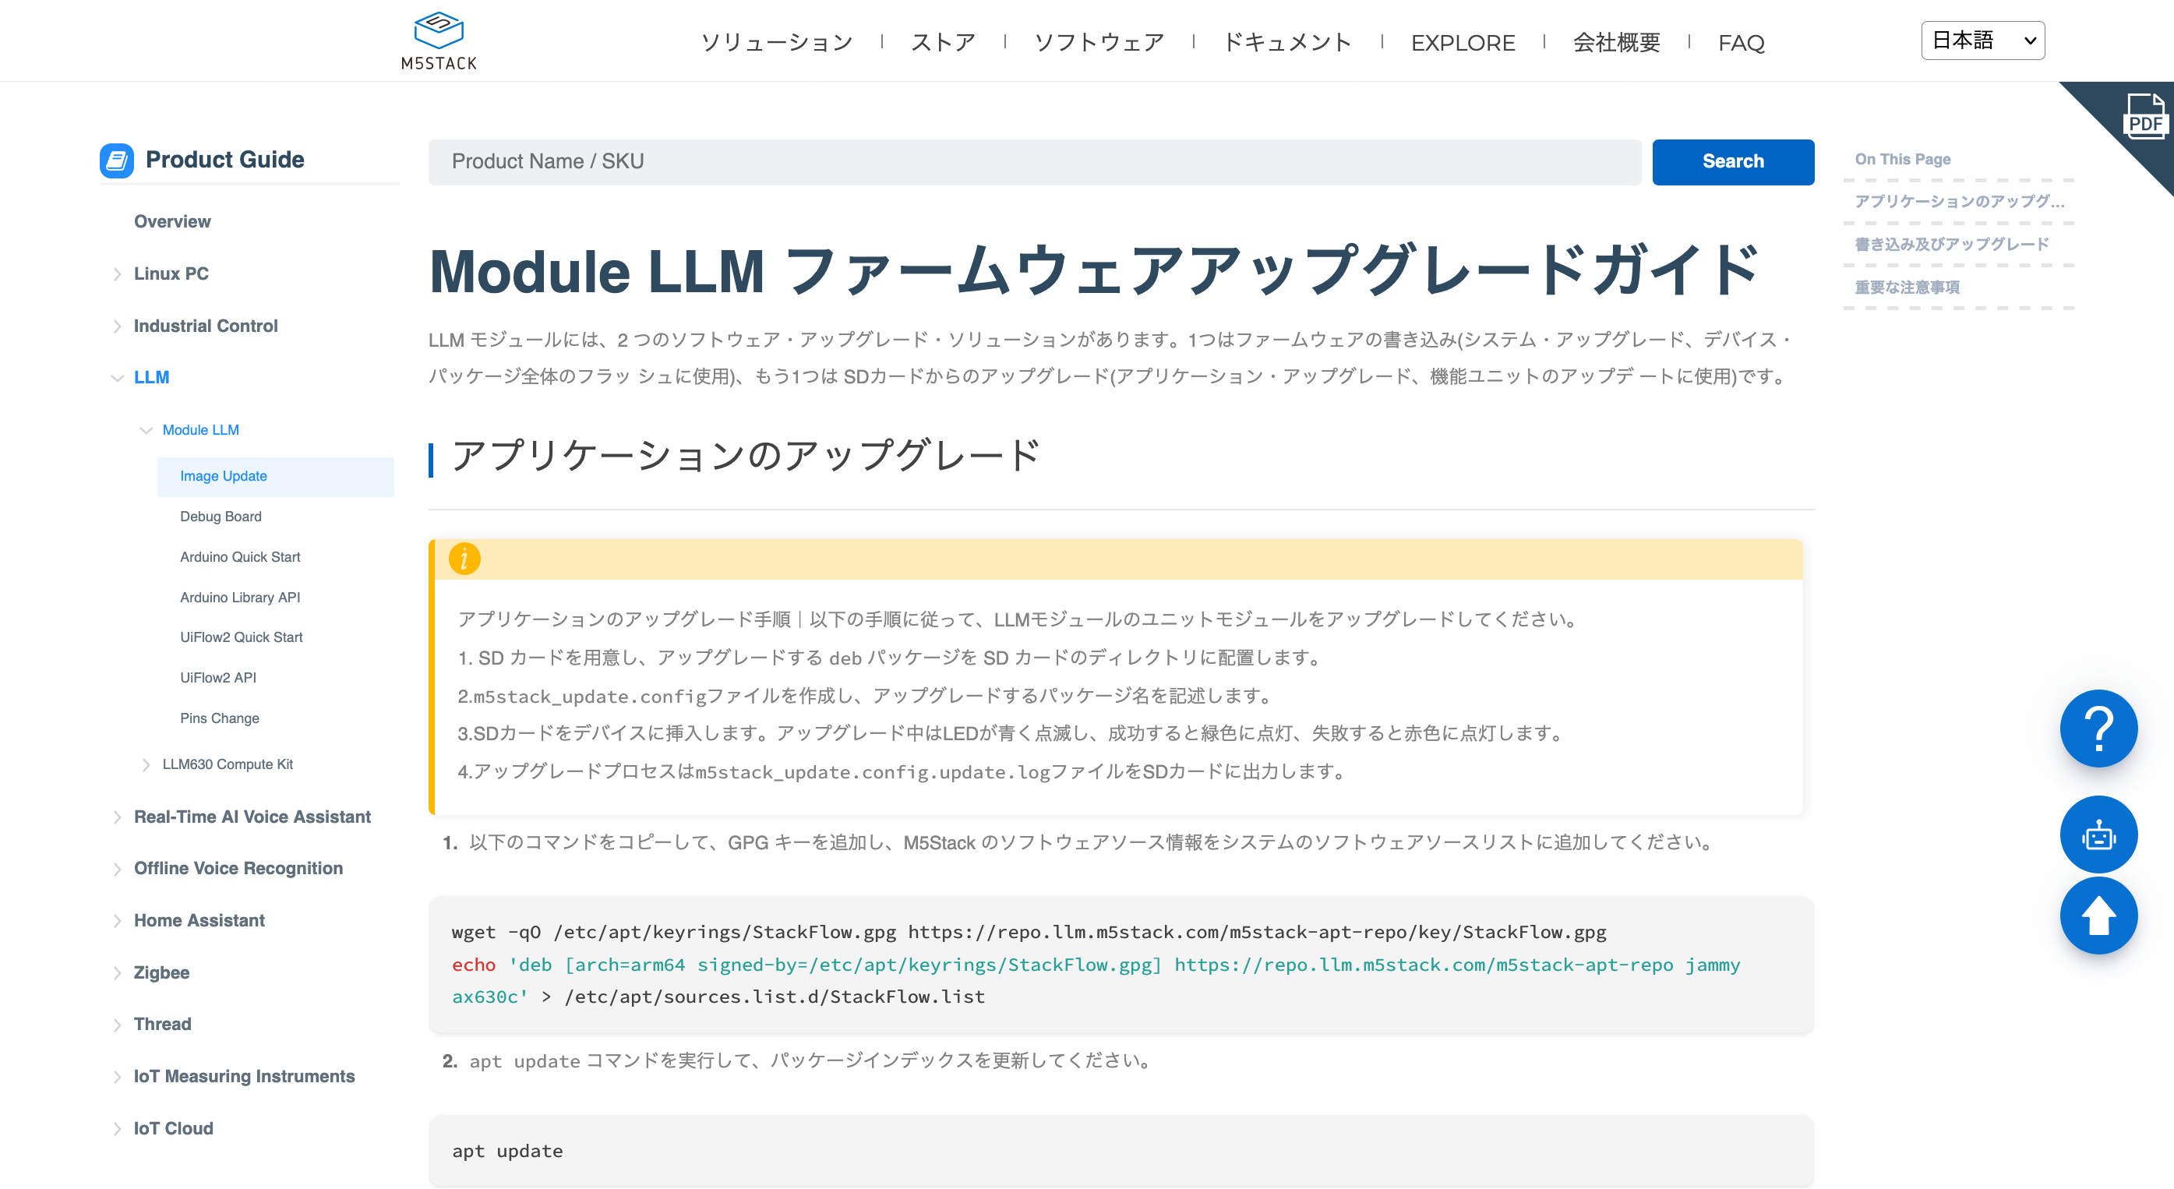The width and height of the screenshot is (2174, 1189).
Task: Expand the Offline Voice Recognition section
Action: (116, 870)
